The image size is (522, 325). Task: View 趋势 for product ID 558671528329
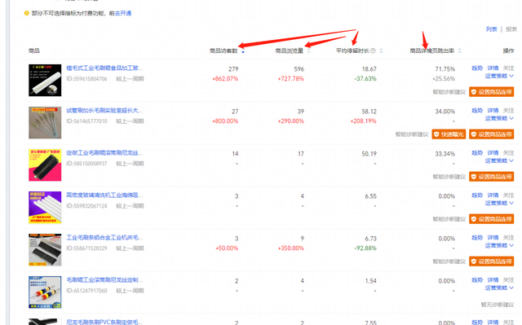pyautogui.click(x=477, y=238)
